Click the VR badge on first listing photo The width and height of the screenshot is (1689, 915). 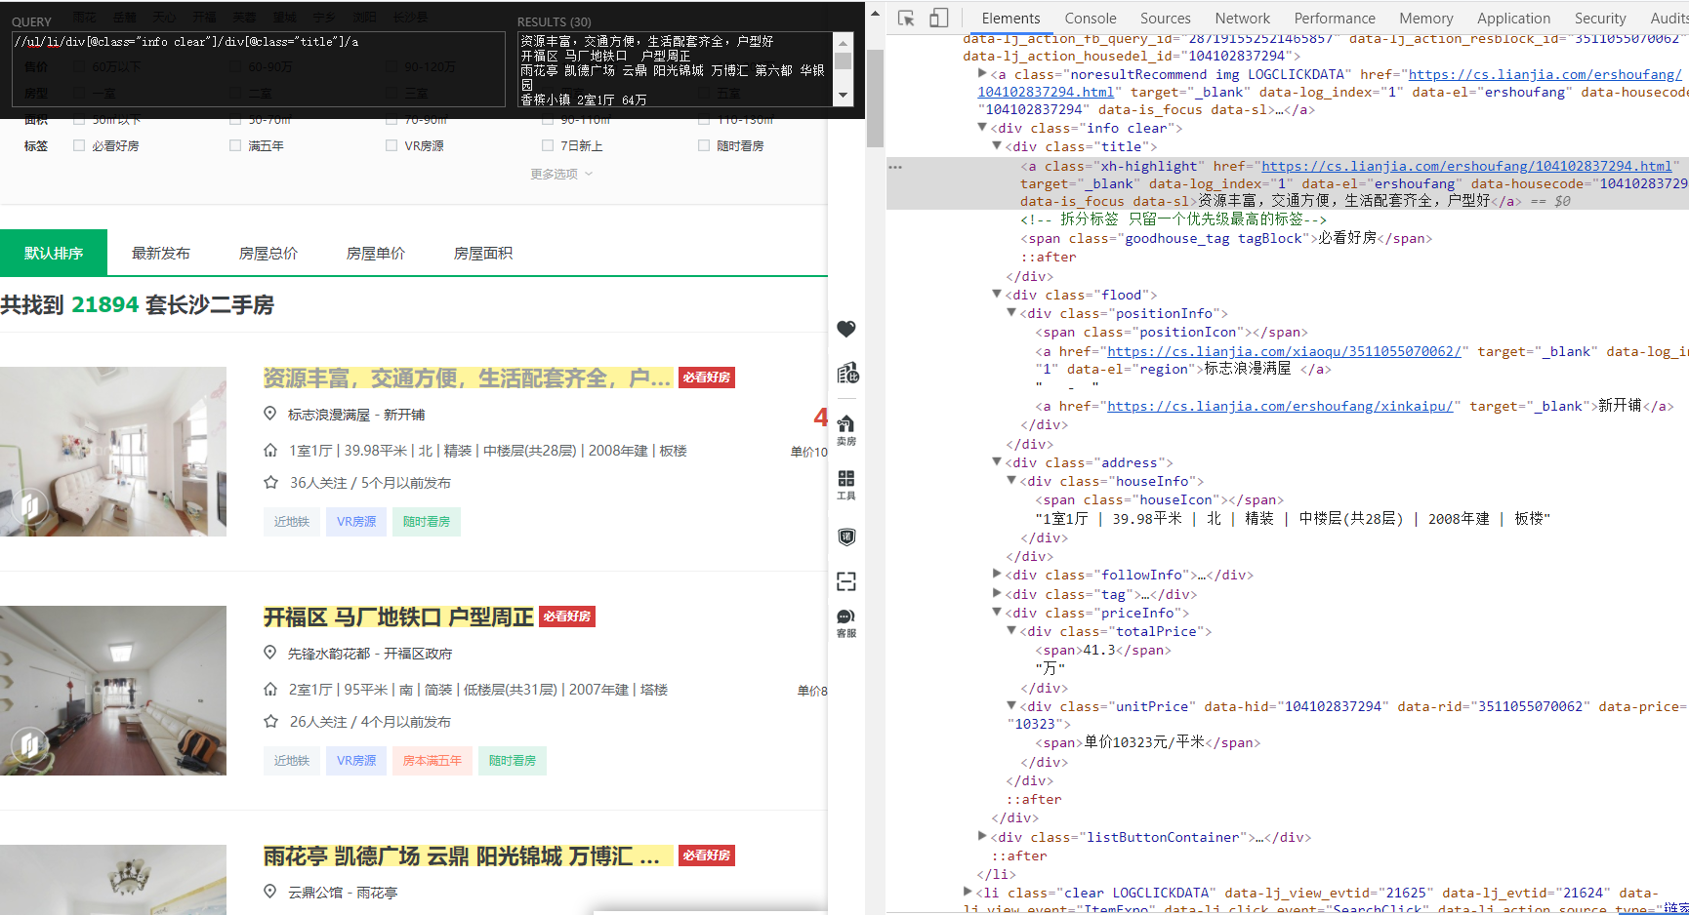click(x=30, y=506)
